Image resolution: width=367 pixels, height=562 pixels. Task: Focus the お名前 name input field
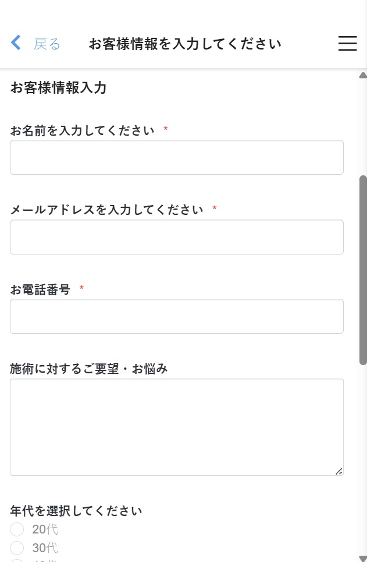click(x=176, y=157)
